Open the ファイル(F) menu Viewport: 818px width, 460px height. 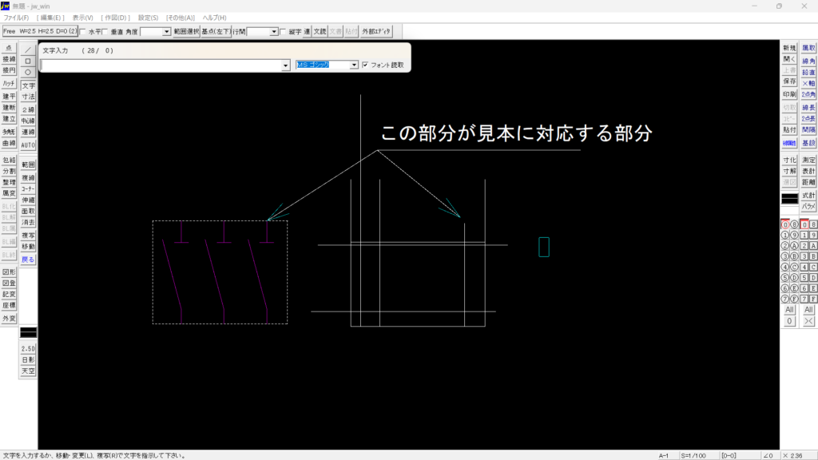tap(16, 18)
